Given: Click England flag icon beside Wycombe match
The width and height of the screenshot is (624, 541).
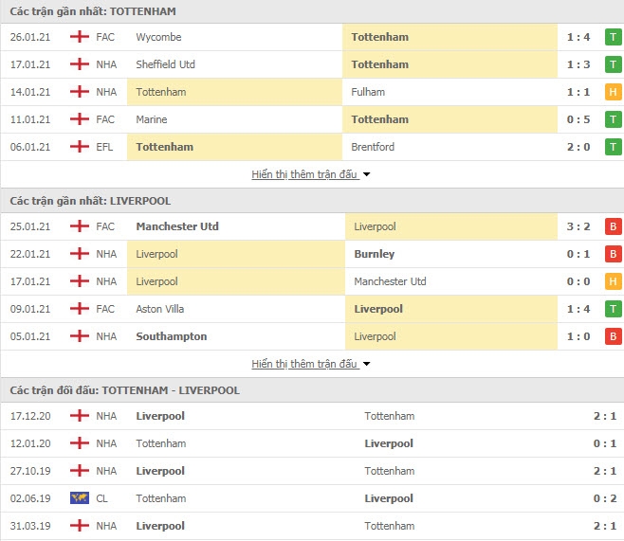Looking at the screenshot, I should click(x=80, y=37).
